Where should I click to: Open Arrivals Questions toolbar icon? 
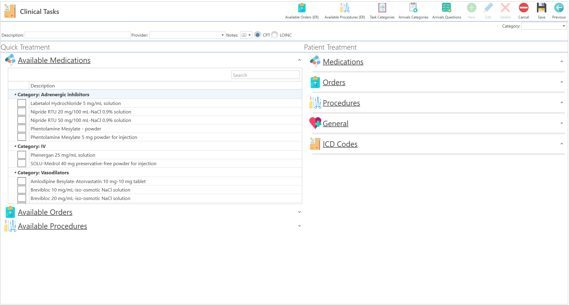(447, 8)
